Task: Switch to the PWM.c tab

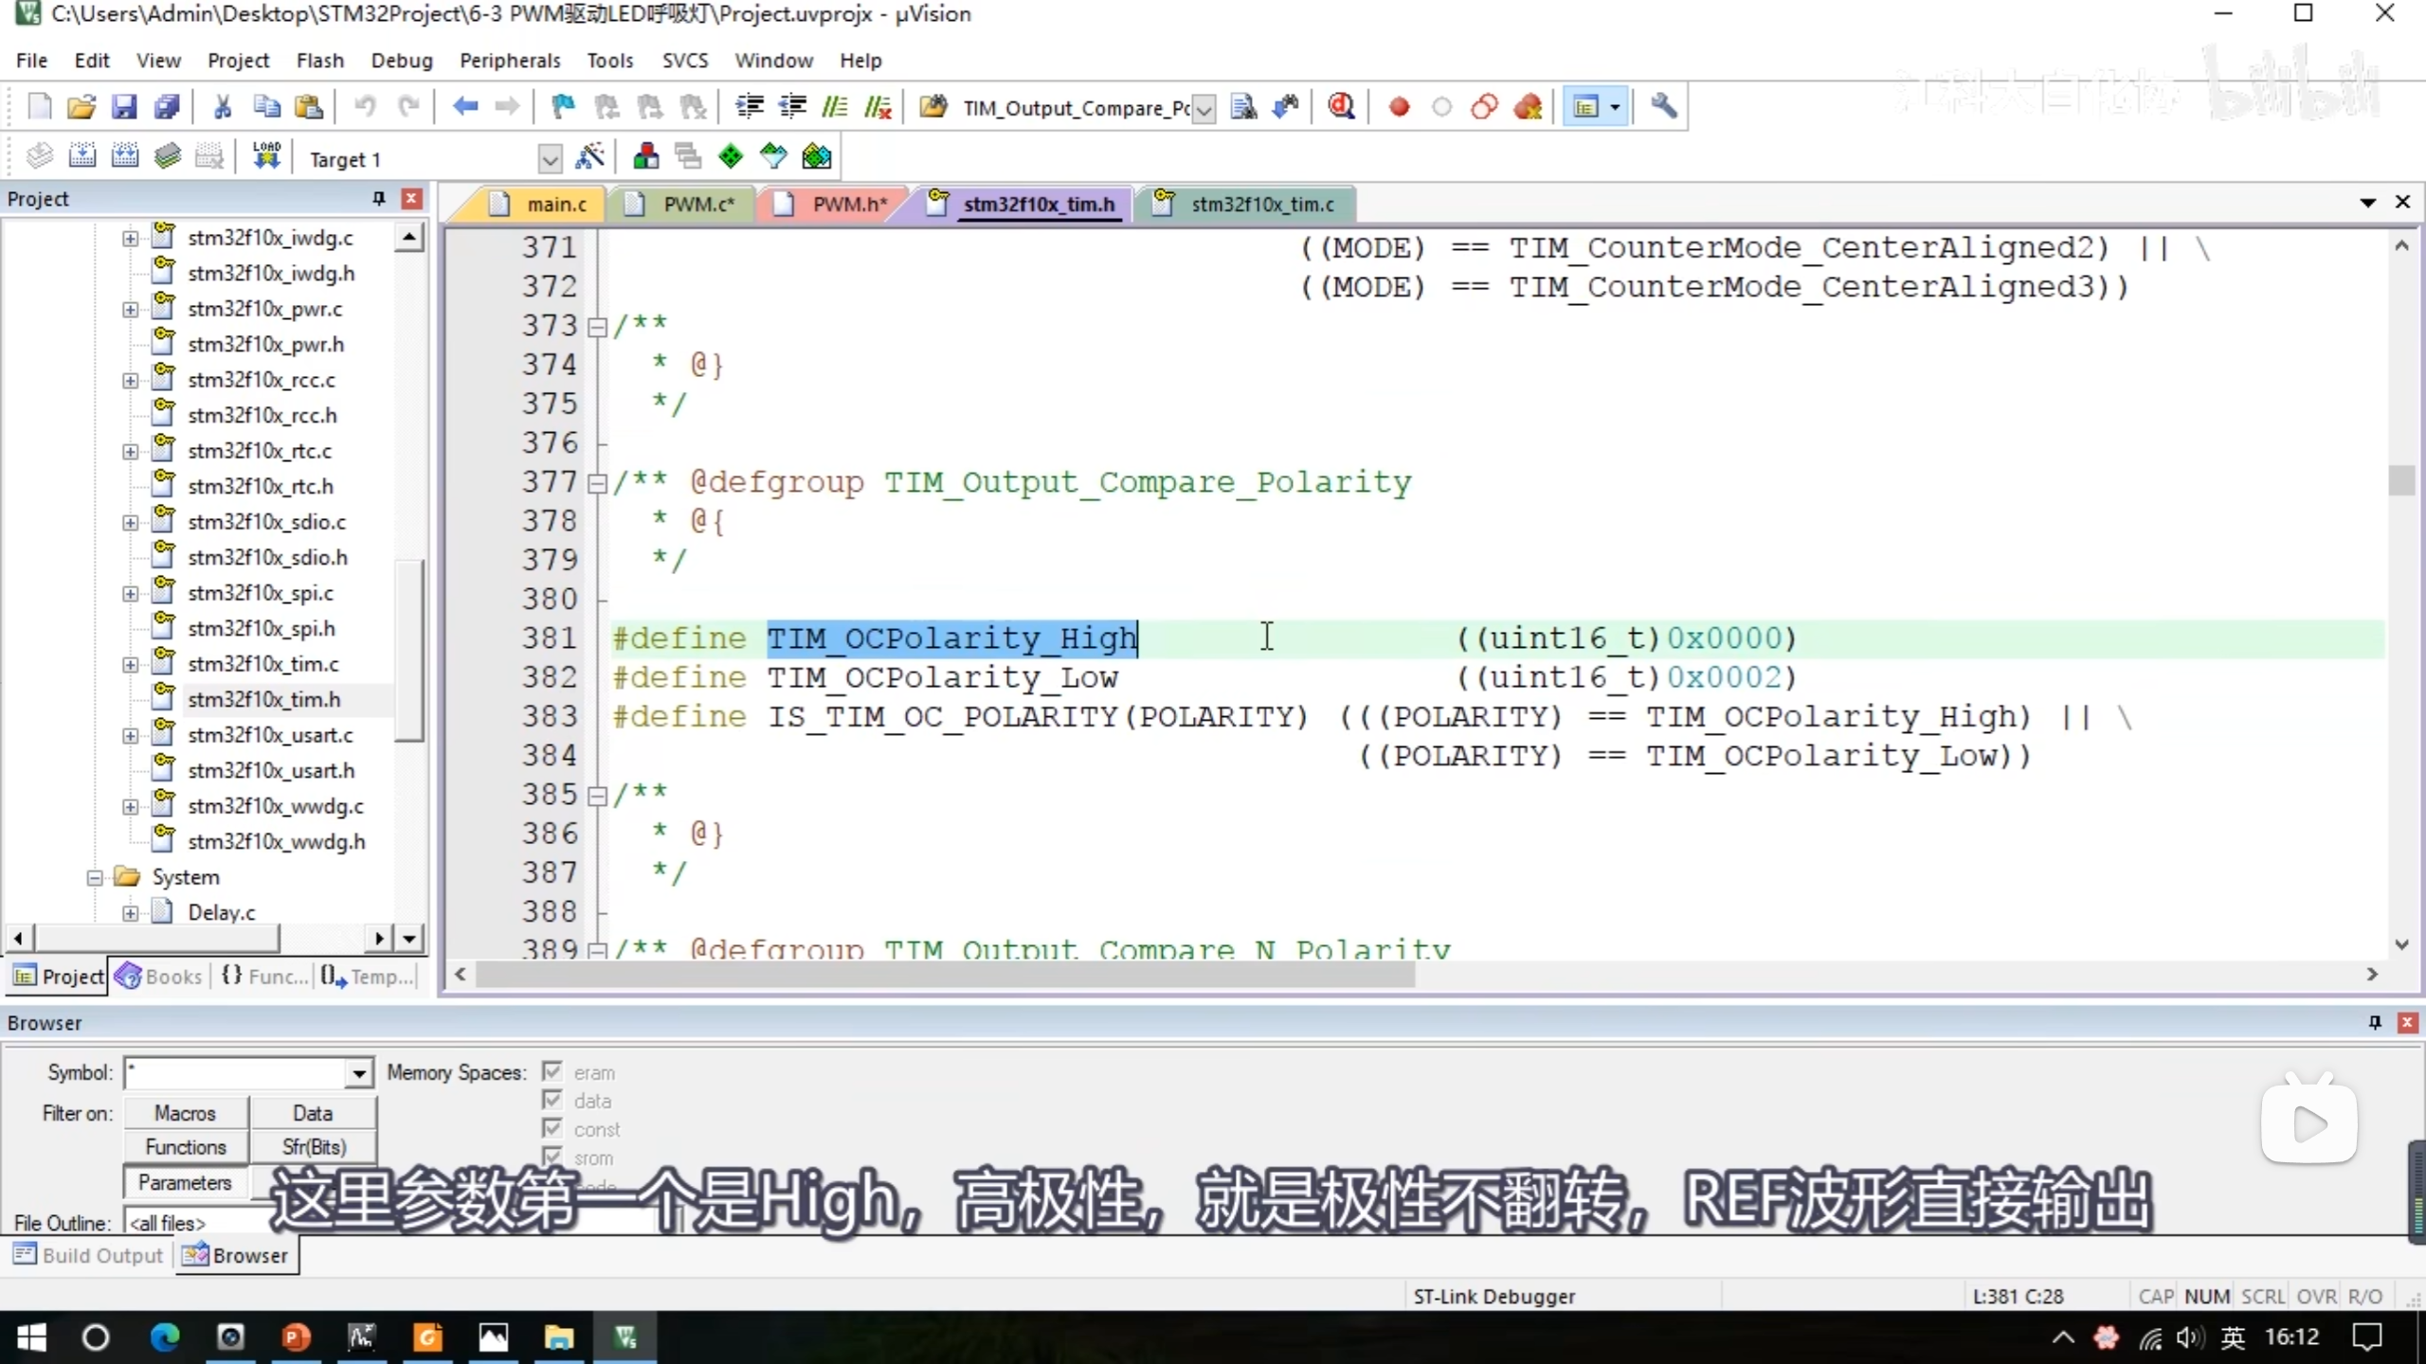Action: [x=697, y=205]
